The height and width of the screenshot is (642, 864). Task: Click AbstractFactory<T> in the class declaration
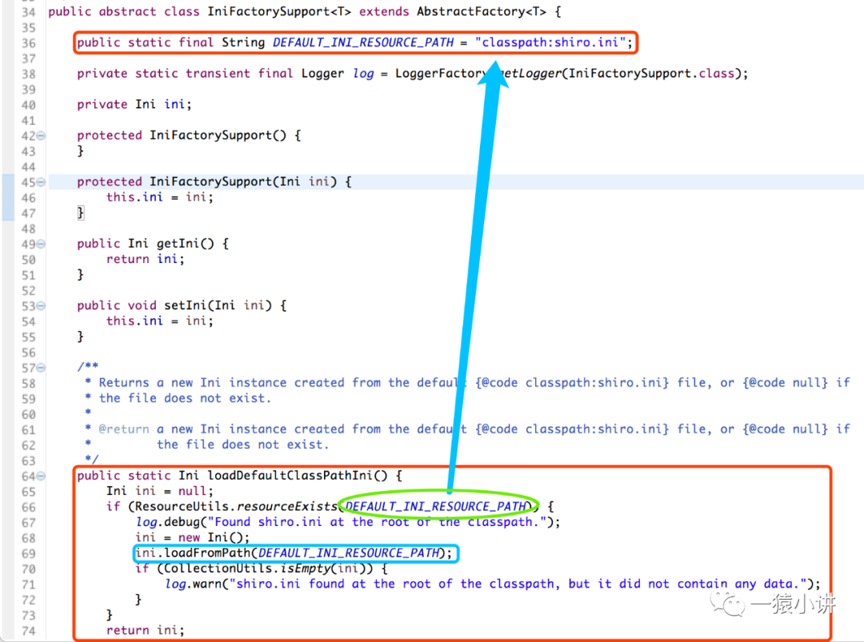pyautogui.click(x=482, y=11)
